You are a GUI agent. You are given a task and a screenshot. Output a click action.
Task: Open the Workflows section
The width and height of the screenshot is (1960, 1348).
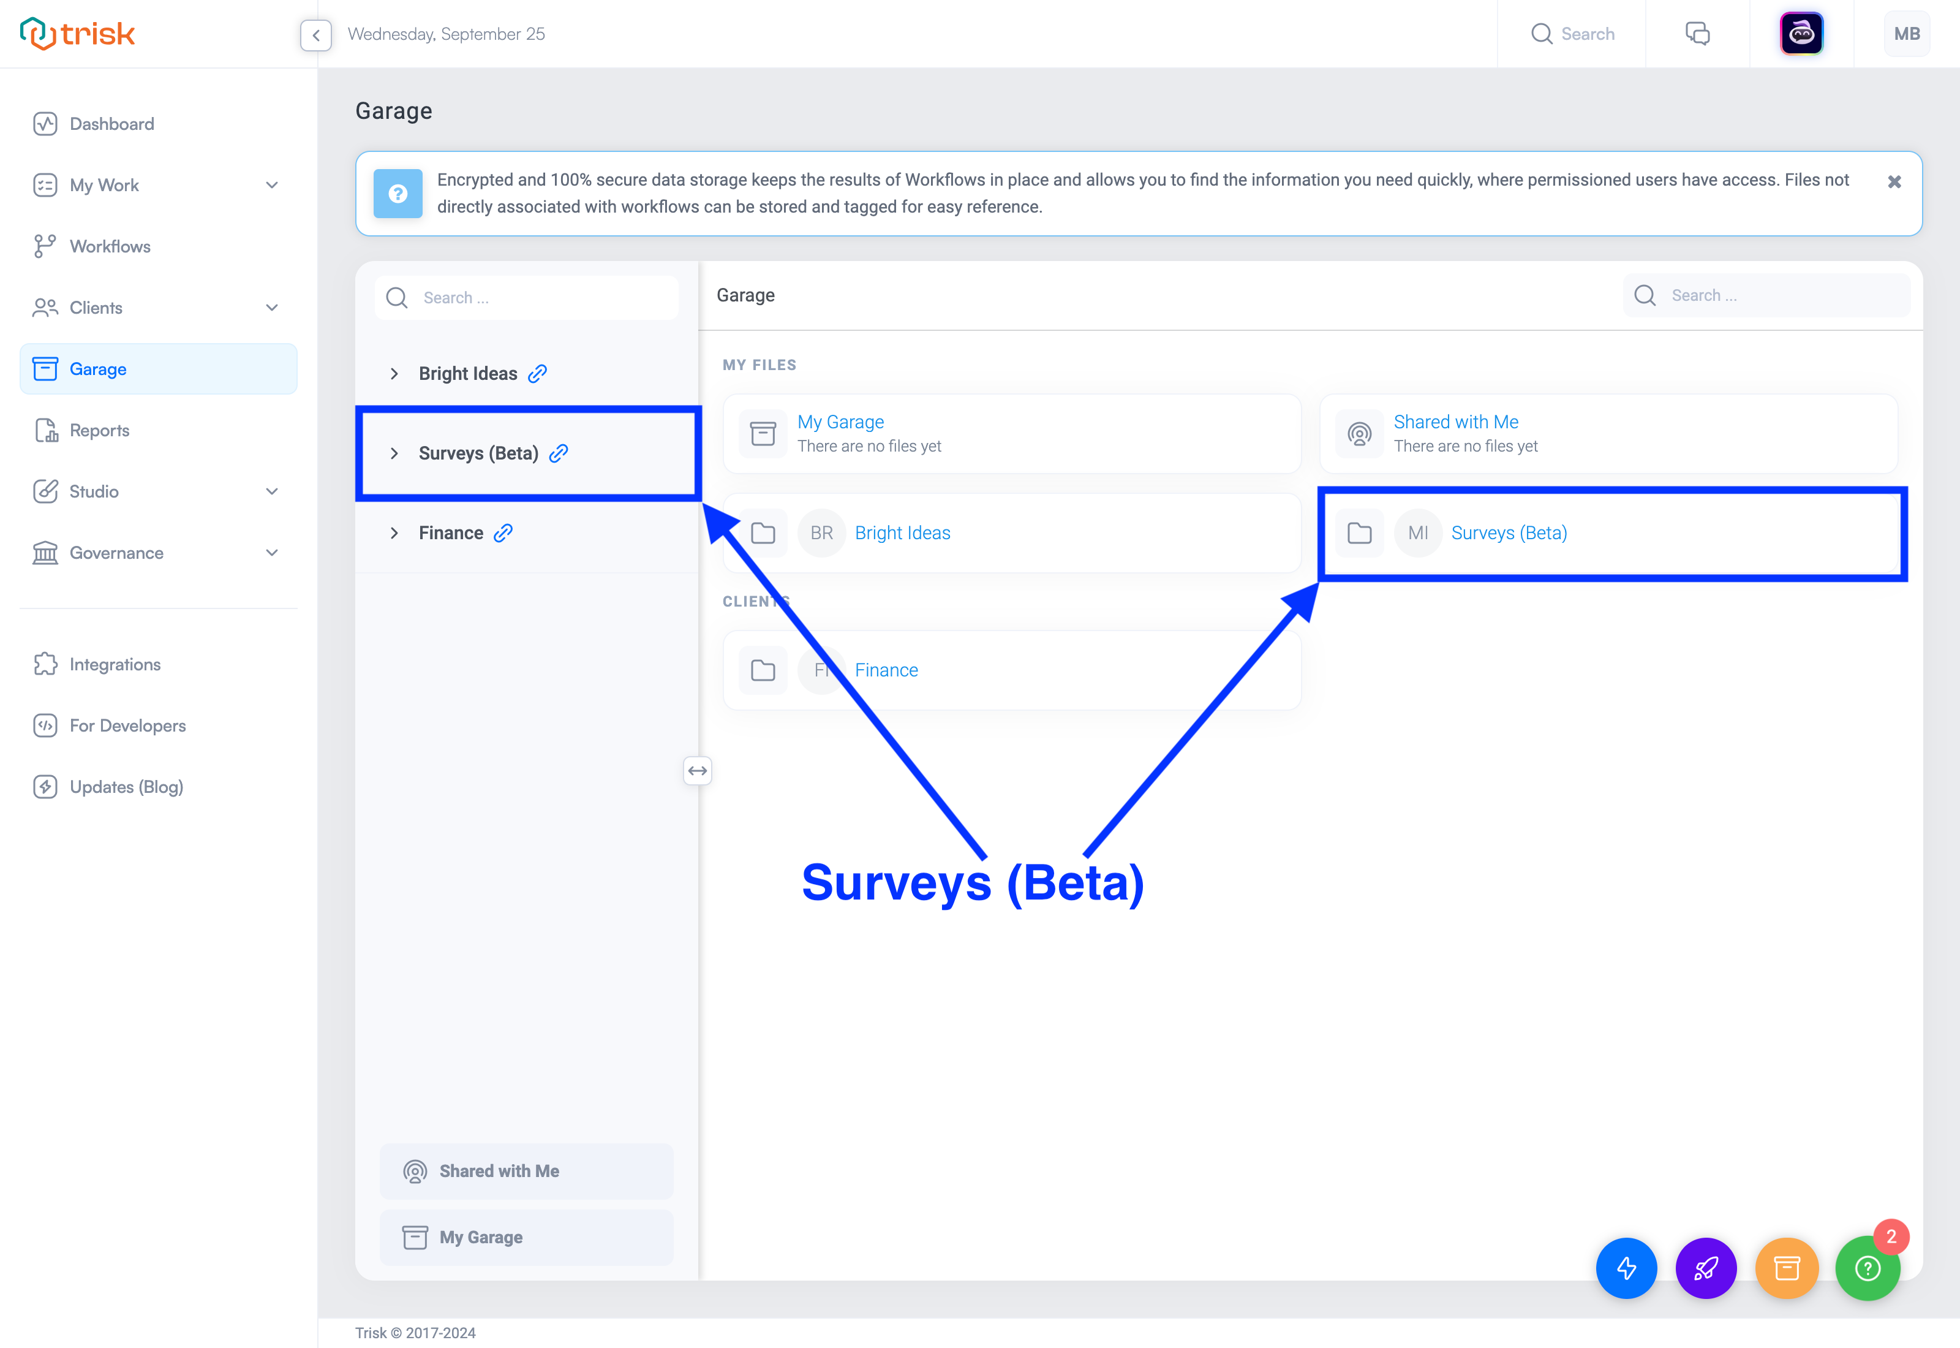[x=109, y=246]
